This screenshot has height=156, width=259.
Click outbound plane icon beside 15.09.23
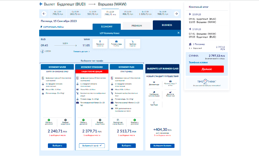(x=190, y=14)
